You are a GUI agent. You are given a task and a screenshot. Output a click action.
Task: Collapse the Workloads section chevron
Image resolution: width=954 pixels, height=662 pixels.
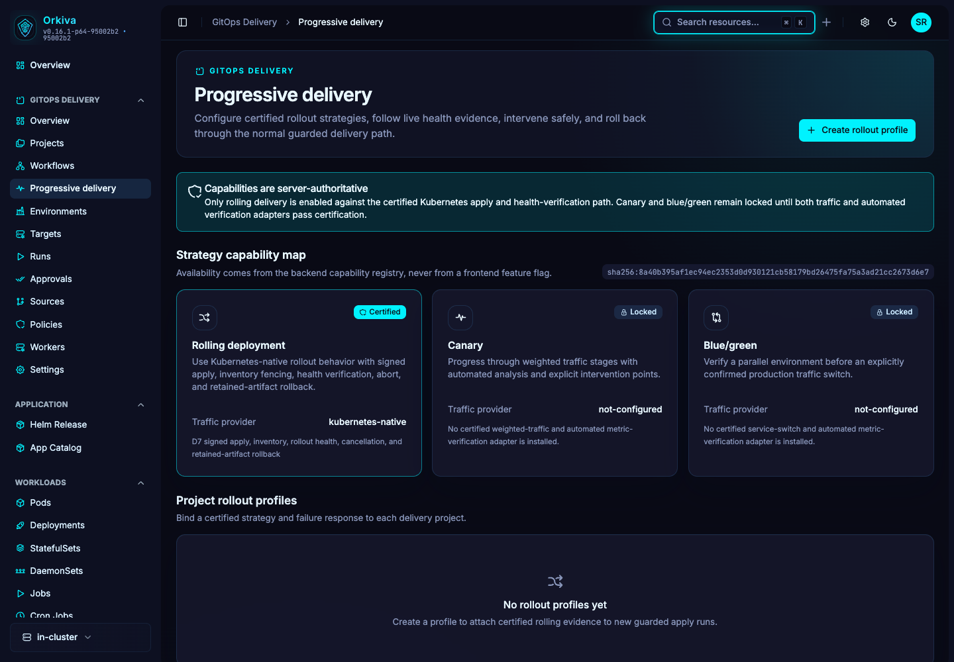point(140,483)
